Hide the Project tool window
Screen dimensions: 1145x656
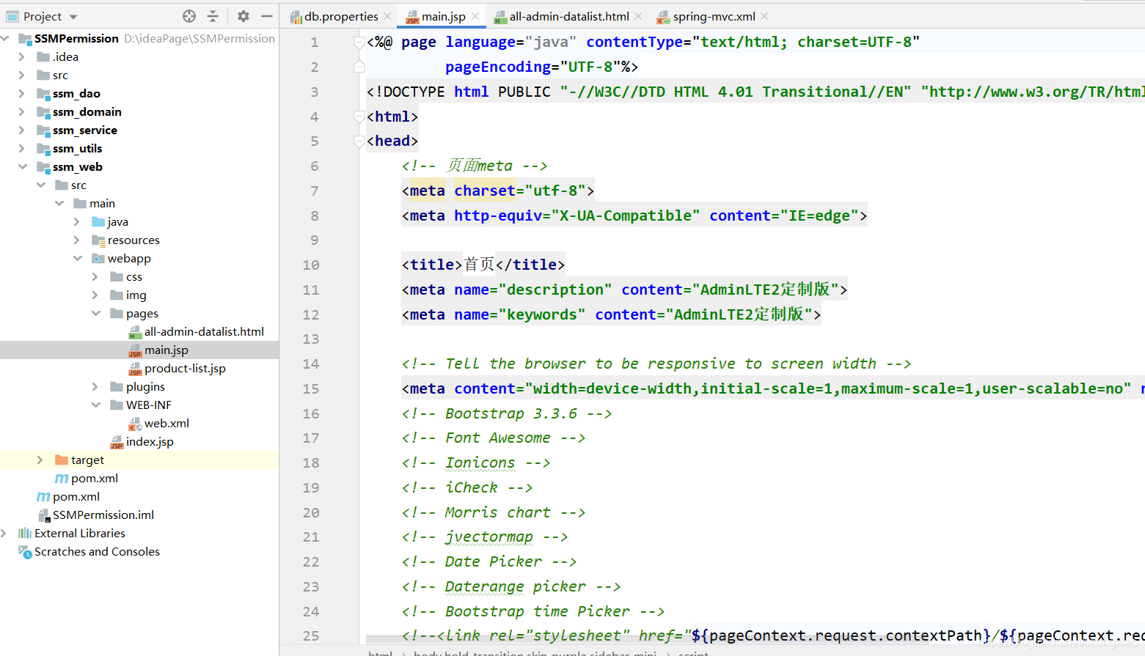pos(267,16)
